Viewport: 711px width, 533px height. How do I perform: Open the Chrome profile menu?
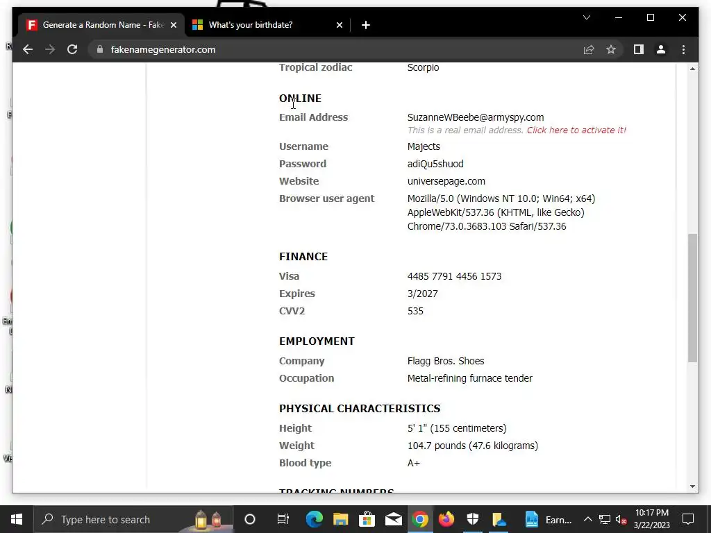(661, 49)
